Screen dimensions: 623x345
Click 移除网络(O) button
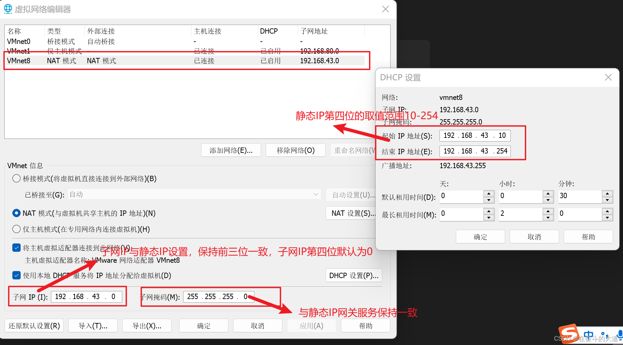pos(295,150)
